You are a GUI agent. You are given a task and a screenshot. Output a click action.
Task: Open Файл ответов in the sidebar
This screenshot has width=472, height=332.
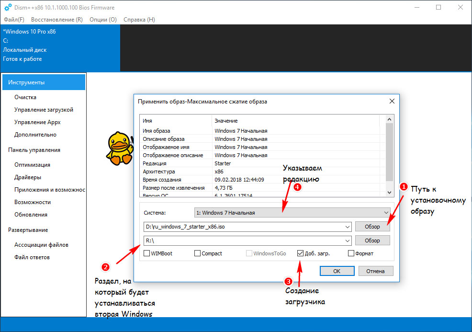tap(32, 257)
